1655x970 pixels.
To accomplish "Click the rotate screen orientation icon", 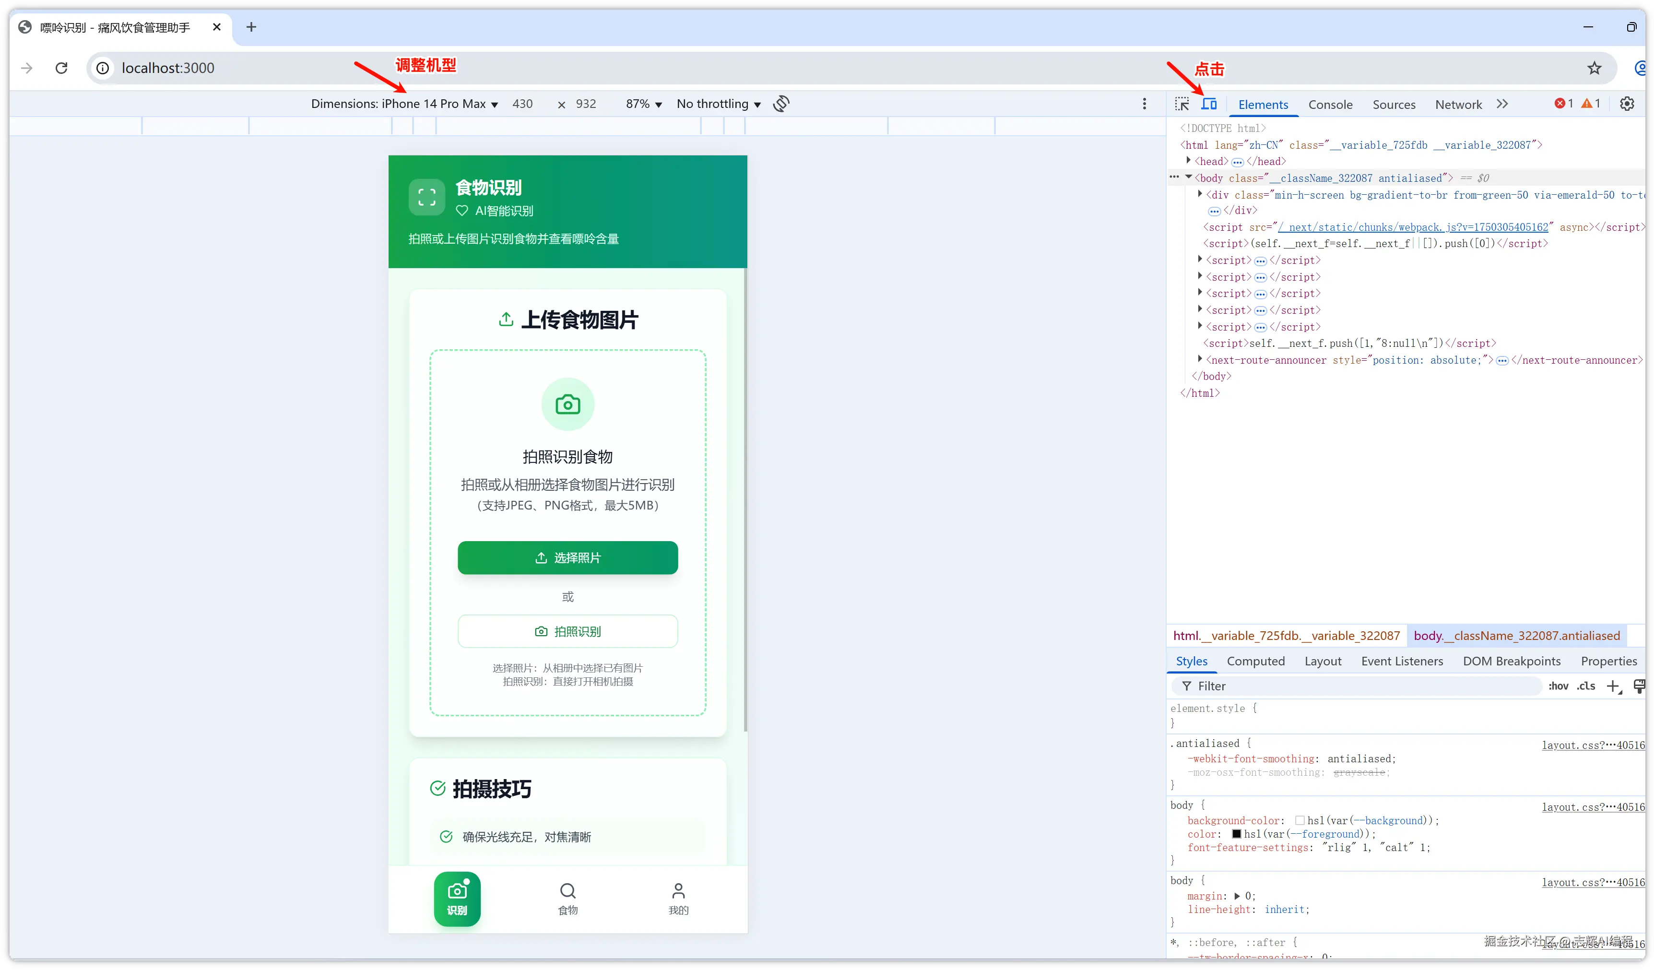I will coord(781,104).
